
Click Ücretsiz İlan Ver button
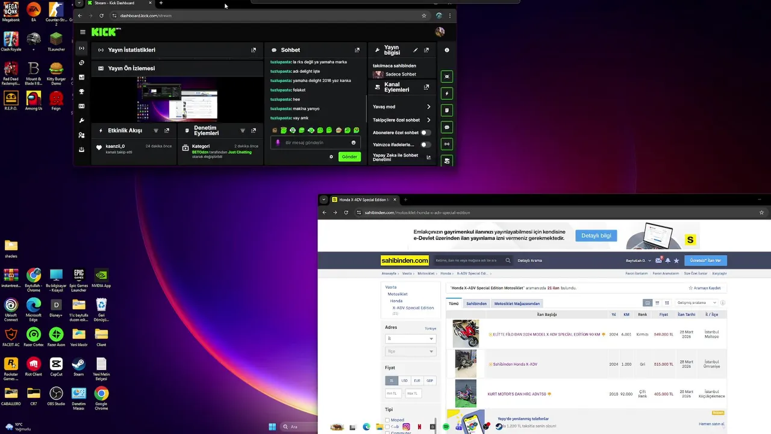705,260
